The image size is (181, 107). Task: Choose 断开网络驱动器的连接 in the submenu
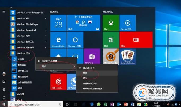(x=97, y=89)
